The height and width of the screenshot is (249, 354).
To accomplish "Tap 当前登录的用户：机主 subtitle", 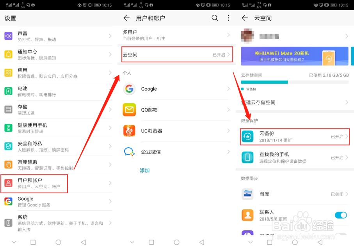I will click(144, 39).
